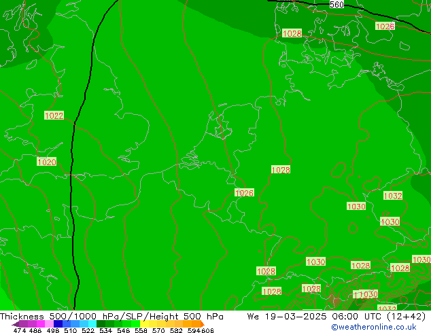This screenshot has height=333, width=431.
Task: Pick the light pink legend swatch
Action: tap(49, 323)
